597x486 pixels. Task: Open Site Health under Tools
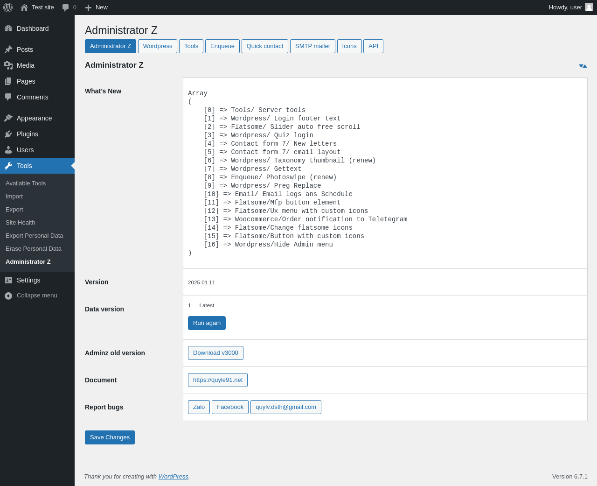(21, 223)
